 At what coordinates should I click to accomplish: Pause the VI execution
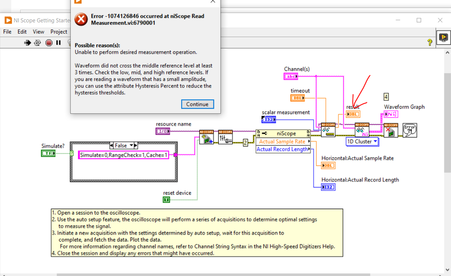click(x=58, y=42)
